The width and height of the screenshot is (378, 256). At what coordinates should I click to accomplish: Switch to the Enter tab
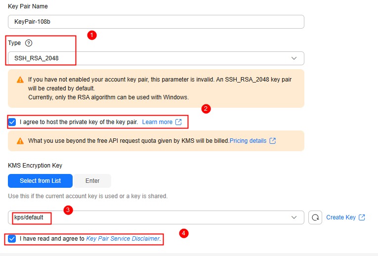click(92, 181)
